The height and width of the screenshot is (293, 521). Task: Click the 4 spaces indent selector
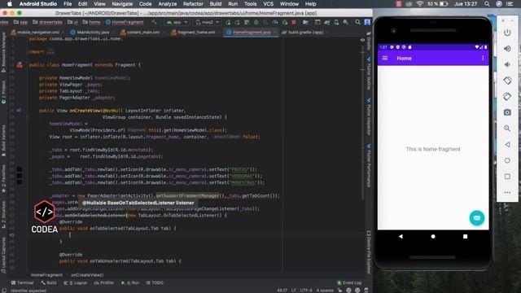point(325,291)
